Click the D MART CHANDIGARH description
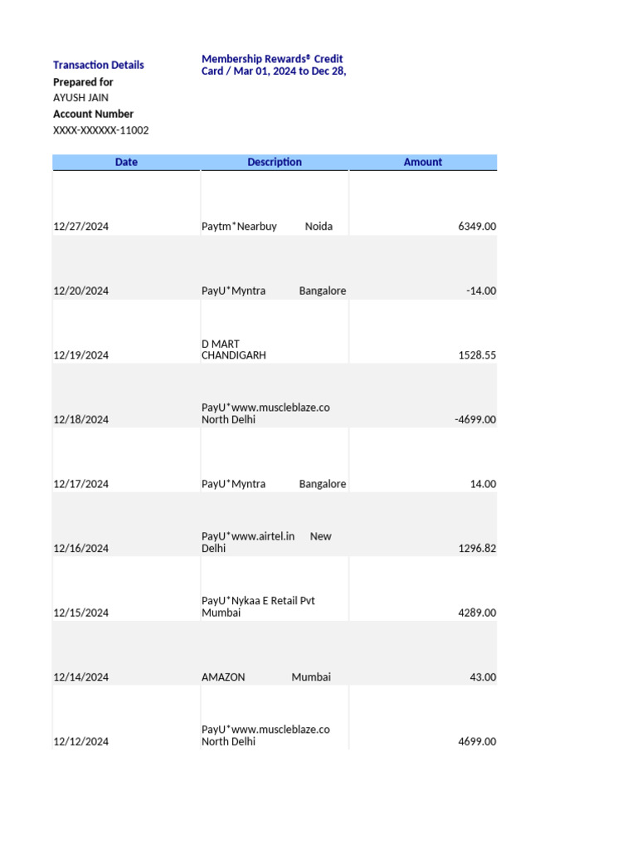Screen dimensions: 637x850 [234, 349]
